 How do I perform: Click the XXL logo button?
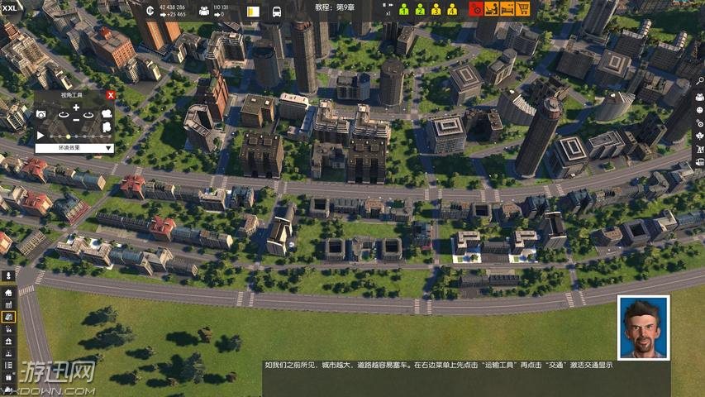pyautogui.click(x=9, y=7)
